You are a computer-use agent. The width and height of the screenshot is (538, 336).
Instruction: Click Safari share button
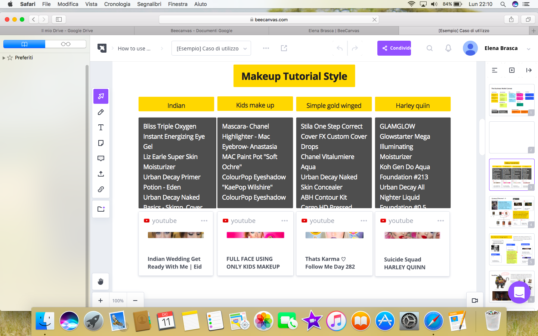[511, 19]
